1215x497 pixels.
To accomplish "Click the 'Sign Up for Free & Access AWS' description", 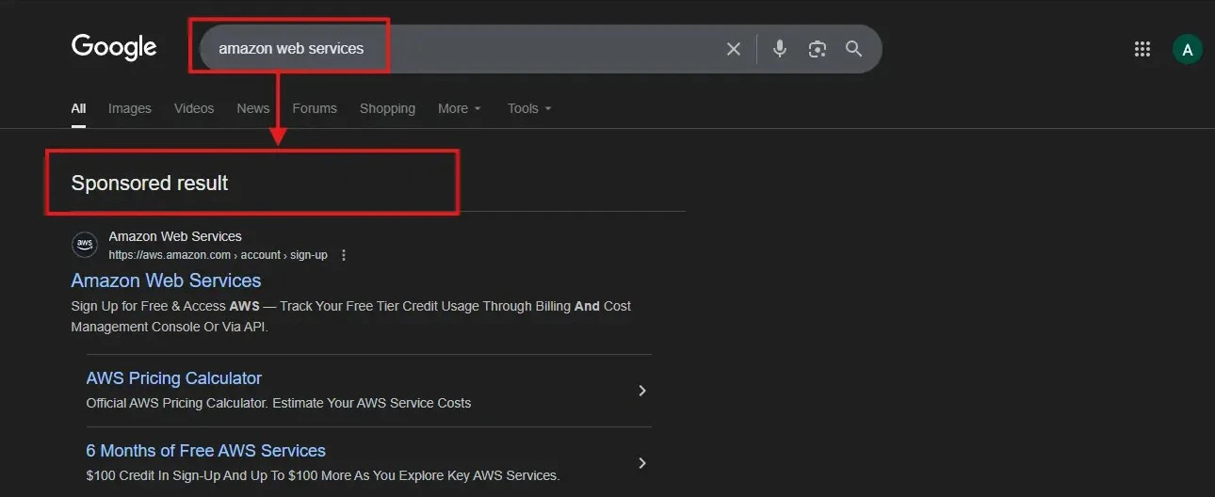I will point(351,316).
